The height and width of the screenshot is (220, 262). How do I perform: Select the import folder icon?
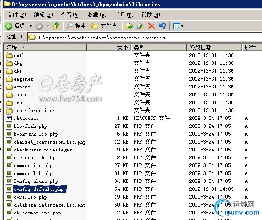pyautogui.click(x=9, y=94)
